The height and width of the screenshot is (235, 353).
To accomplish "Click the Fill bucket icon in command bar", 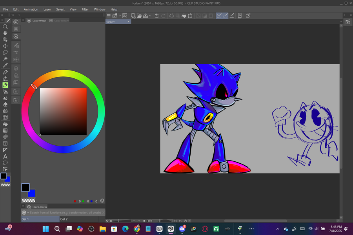I will click(184, 16).
